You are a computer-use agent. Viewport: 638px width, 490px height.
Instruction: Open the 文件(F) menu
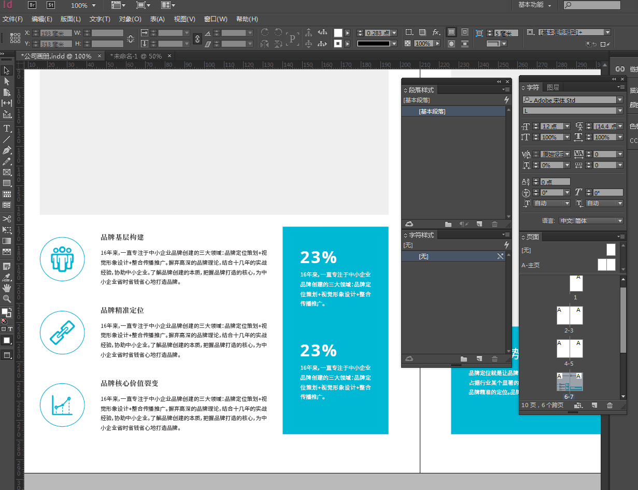tap(13, 19)
